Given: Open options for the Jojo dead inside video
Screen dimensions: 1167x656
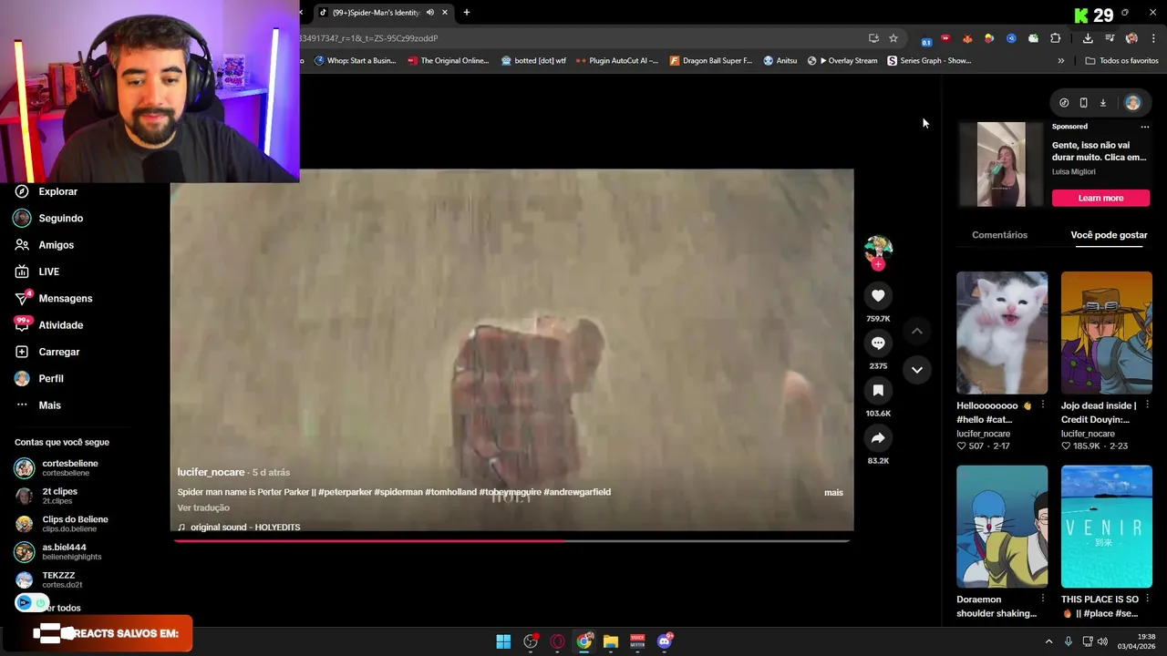Looking at the screenshot, I should [1147, 405].
